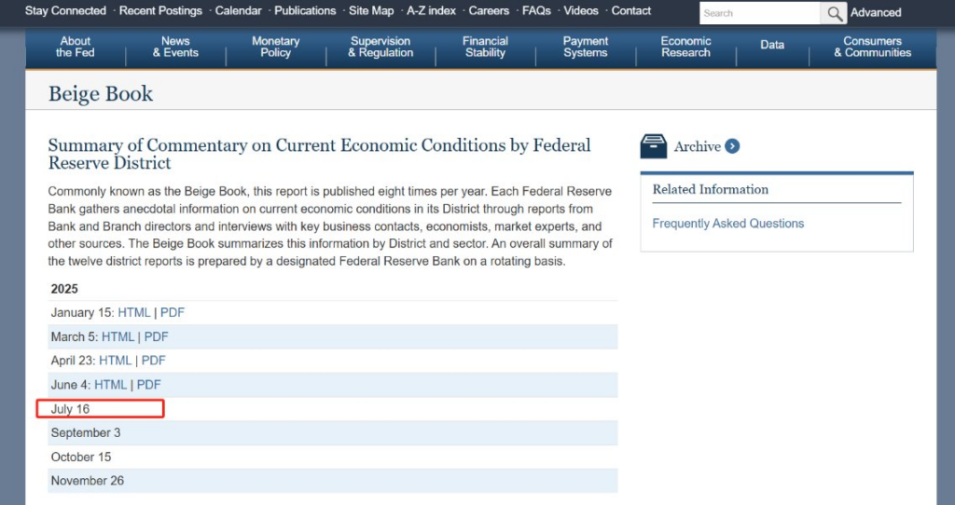
Task: Download the June 4 PDF
Action: tap(149, 385)
